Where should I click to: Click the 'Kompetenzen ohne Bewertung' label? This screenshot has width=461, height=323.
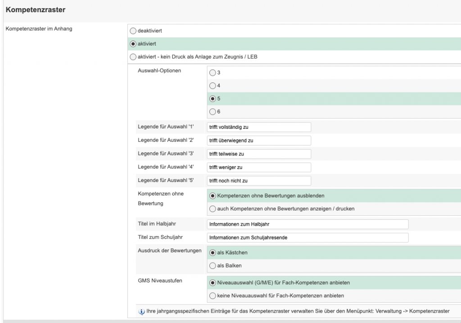[x=161, y=199]
